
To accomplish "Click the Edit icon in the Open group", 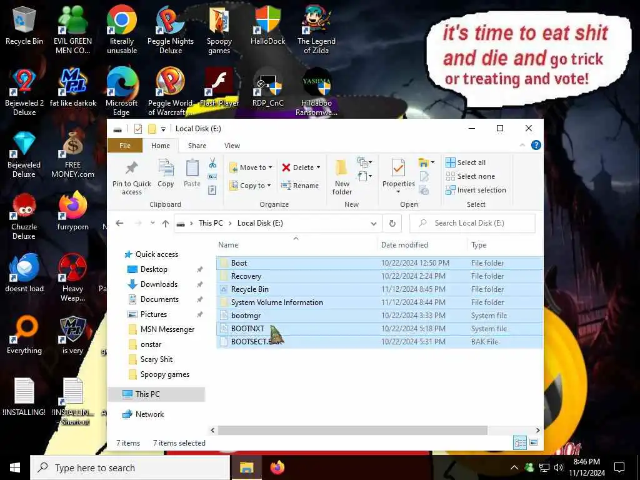I will (x=424, y=176).
